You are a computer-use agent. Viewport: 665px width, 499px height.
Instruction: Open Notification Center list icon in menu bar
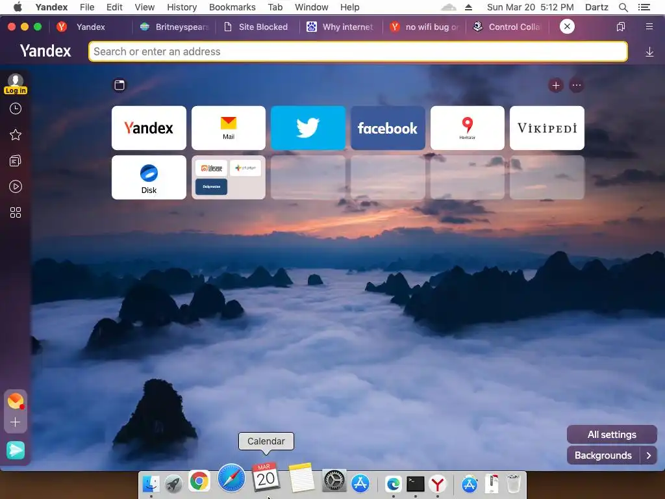tap(644, 7)
